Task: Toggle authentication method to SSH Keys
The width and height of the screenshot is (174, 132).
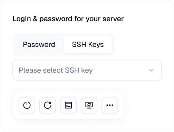Action: [88, 44]
